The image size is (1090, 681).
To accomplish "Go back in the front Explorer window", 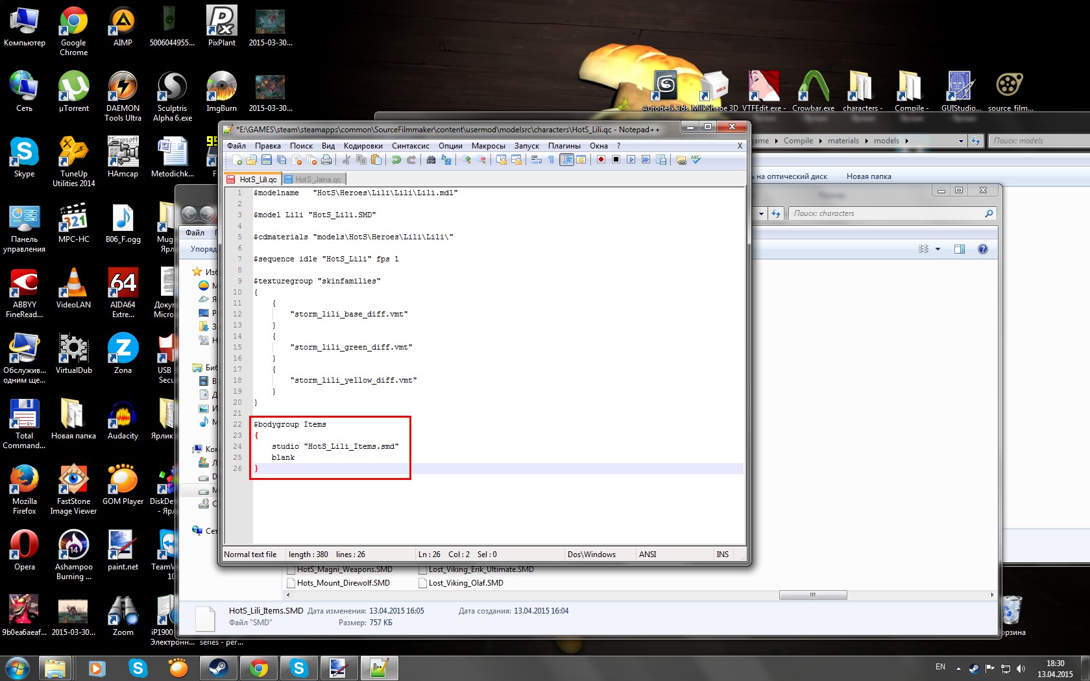I will point(189,213).
